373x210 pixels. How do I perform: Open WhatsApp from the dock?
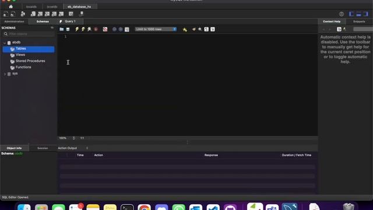pyautogui.click(x=179, y=207)
